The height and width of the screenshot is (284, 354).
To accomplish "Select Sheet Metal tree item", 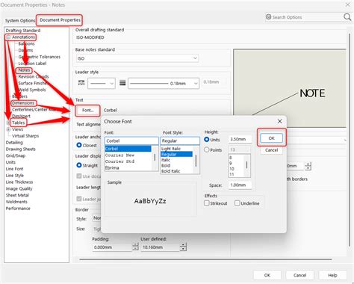I will 17,195.
